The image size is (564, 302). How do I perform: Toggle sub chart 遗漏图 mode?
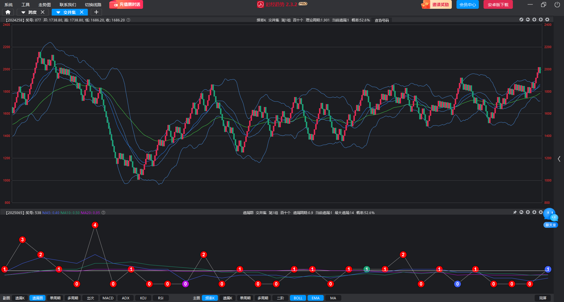tap(38, 298)
